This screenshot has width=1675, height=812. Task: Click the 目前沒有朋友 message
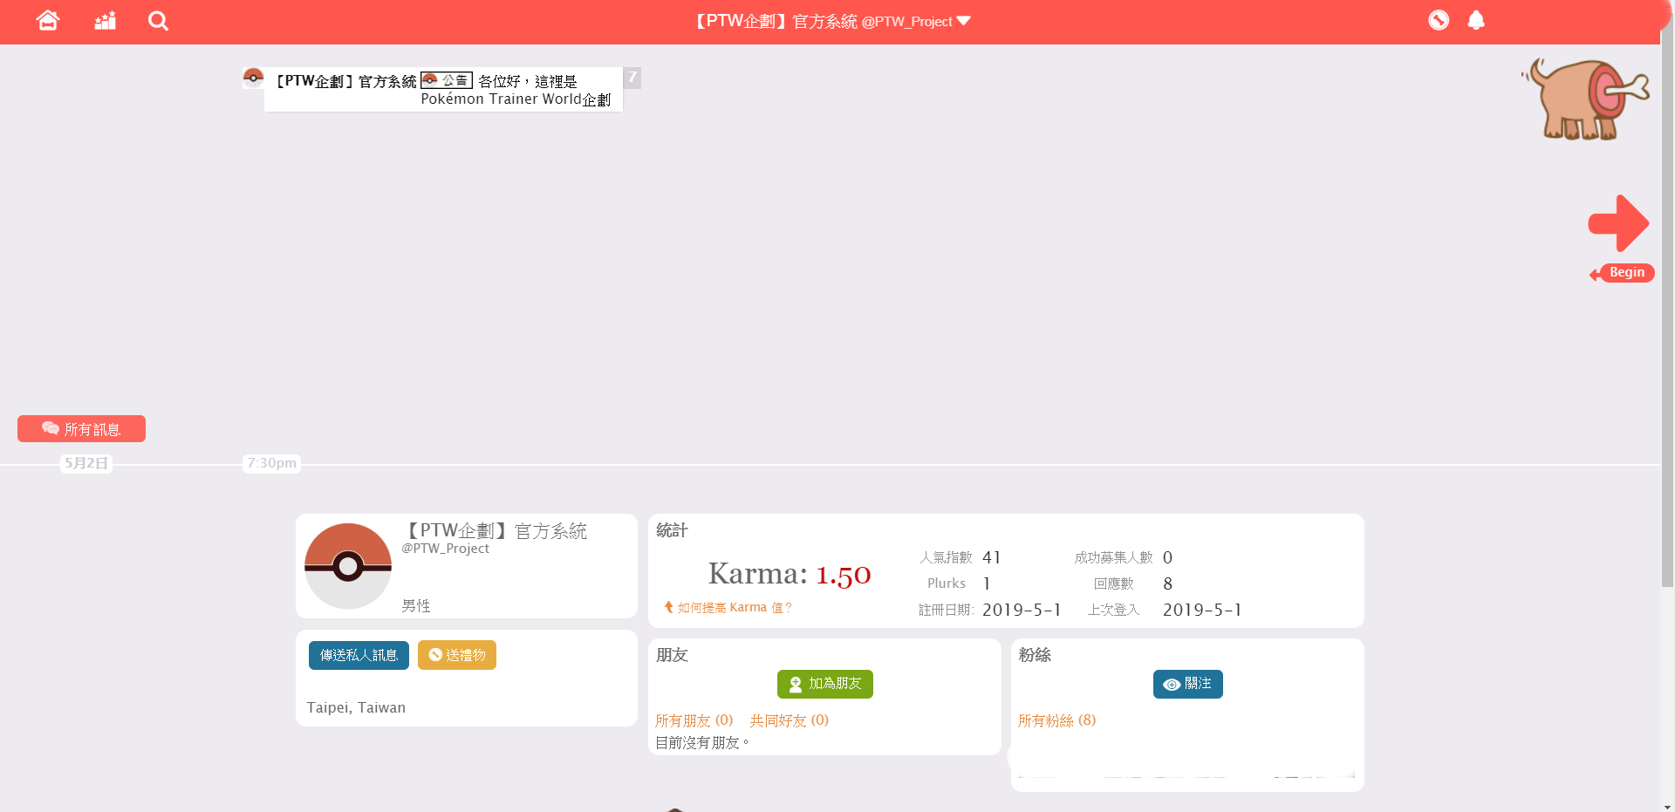tap(702, 743)
